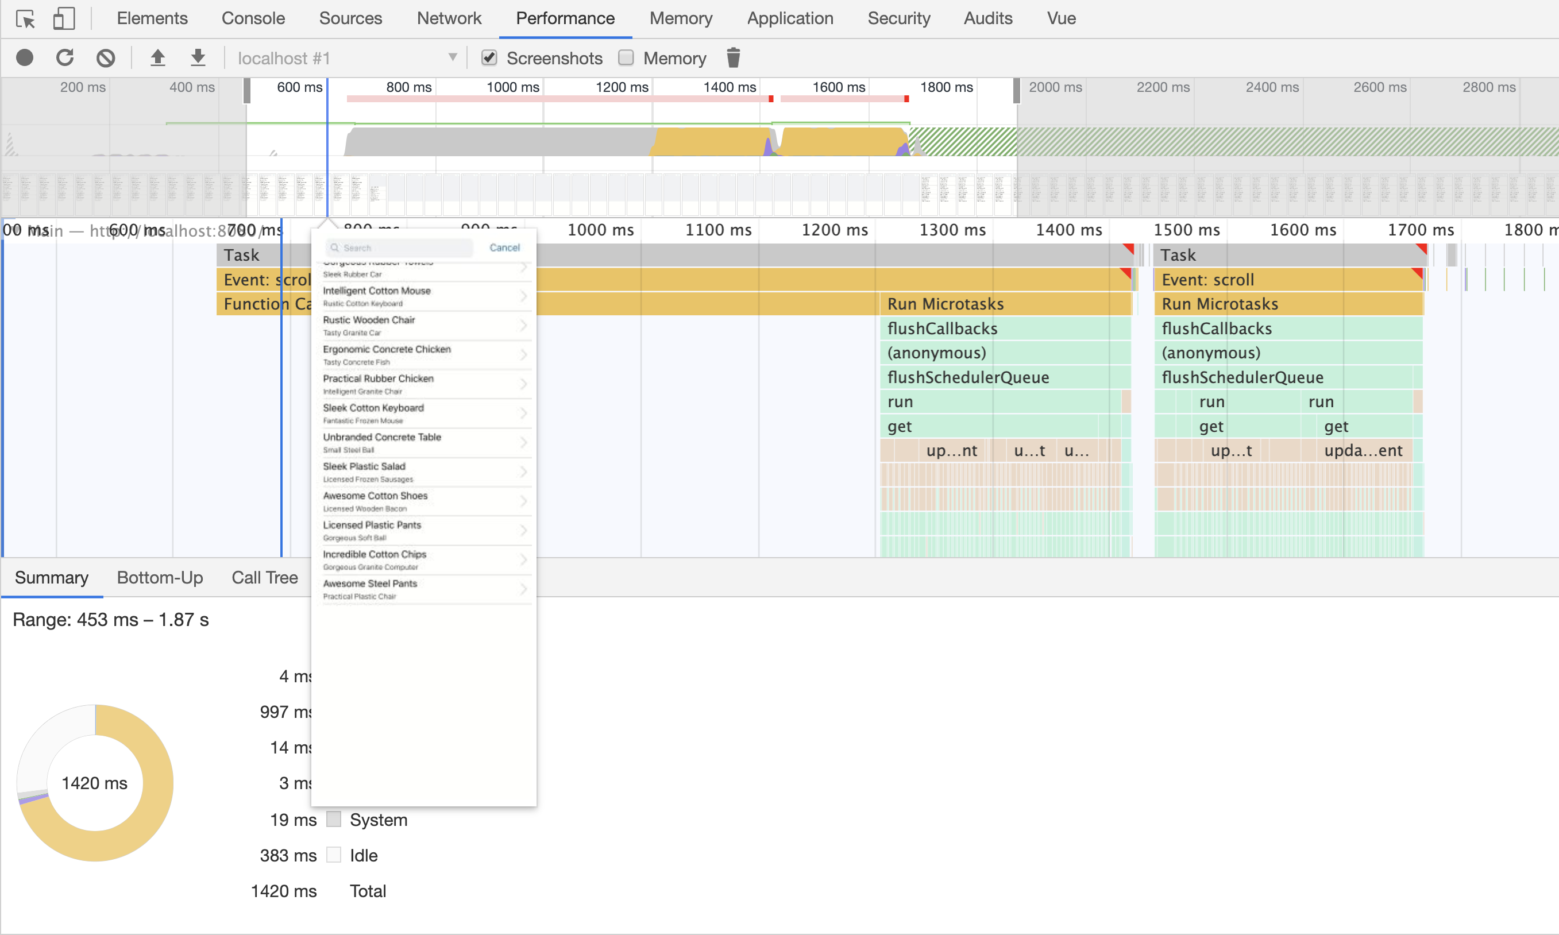The height and width of the screenshot is (935, 1559).
Task: Load a saved profile via the upload icon
Action: (158, 57)
